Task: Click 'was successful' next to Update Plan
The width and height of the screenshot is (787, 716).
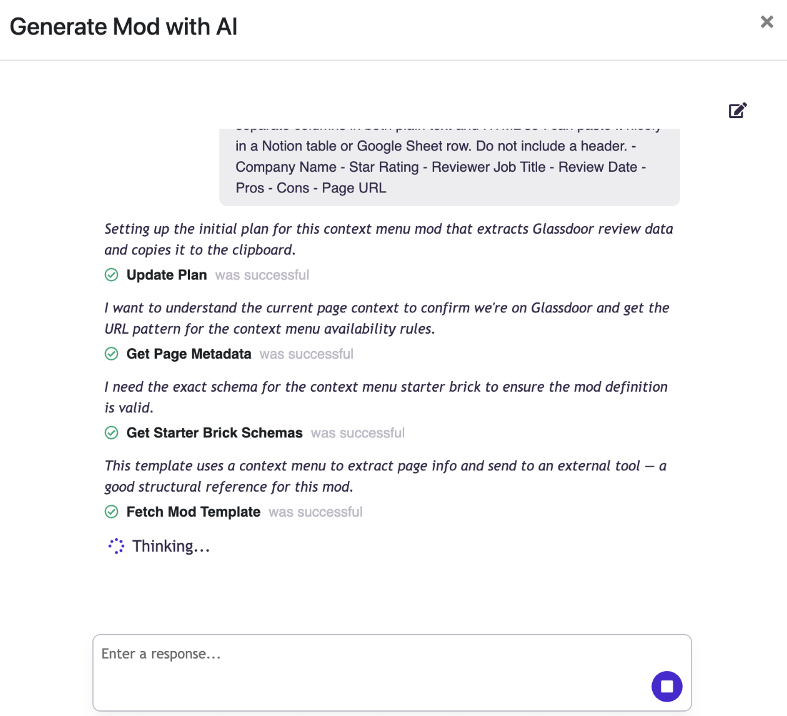Action: tap(262, 275)
